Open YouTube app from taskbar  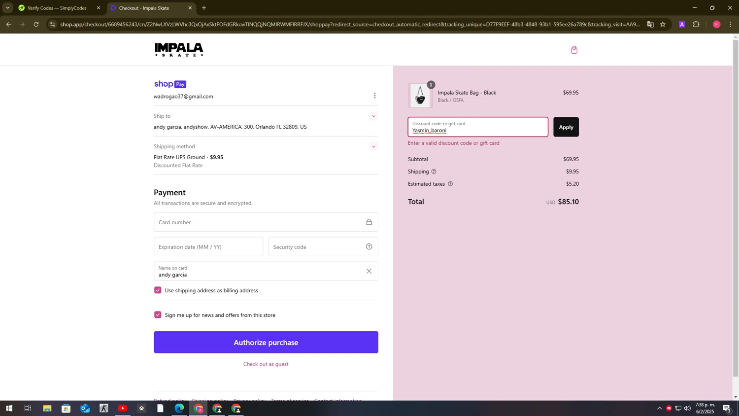[x=123, y=408]
